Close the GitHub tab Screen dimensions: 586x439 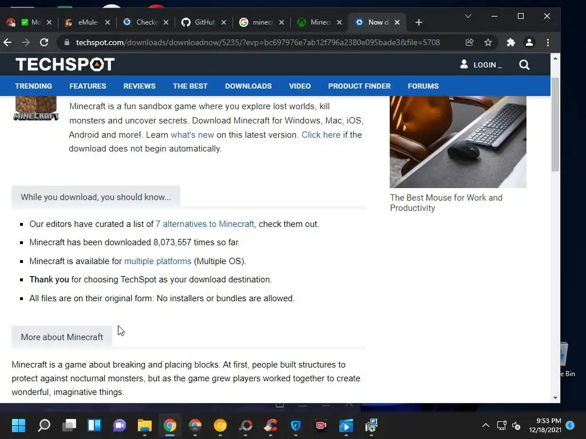coord(224,22)
